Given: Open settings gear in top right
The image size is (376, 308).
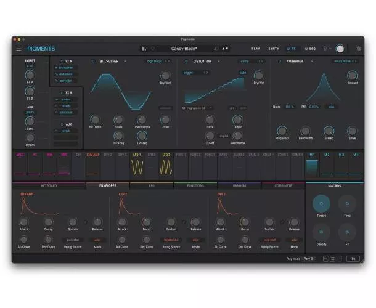Looking at the screenshot, I should pos(359,49).
